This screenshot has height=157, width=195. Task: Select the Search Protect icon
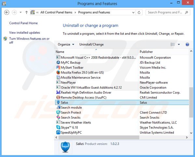tap(58, 112)
